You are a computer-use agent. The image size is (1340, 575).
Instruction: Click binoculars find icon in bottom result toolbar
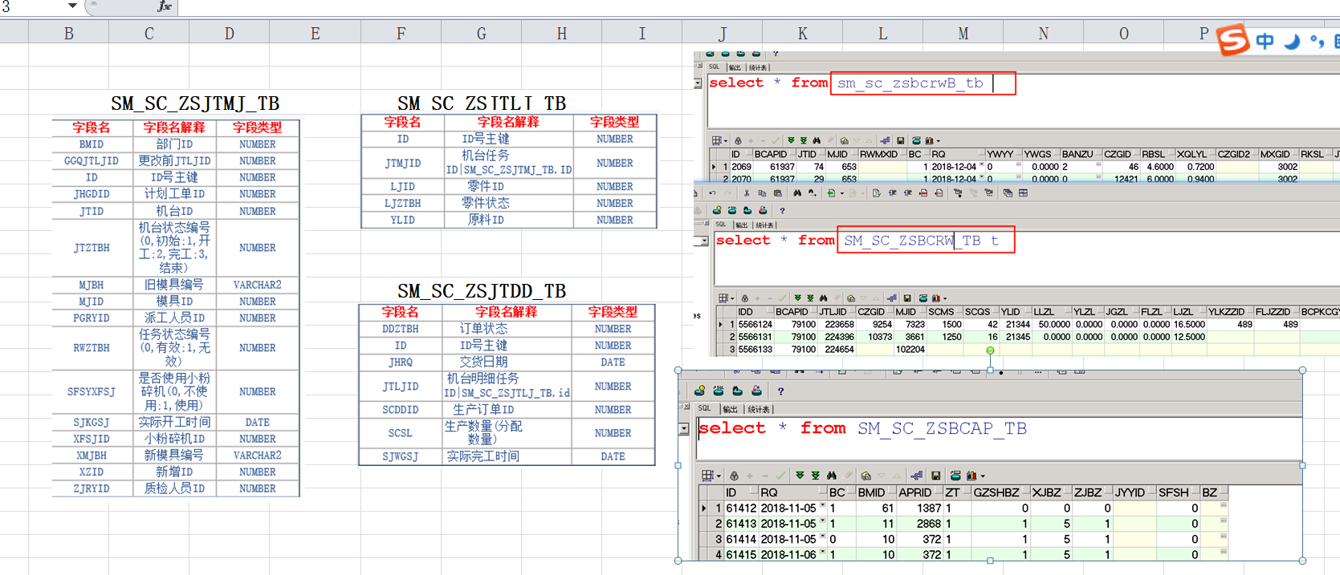(x=832, y=476)
